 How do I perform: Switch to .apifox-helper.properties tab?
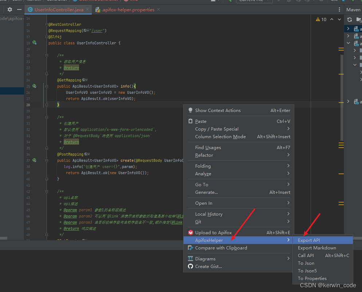coord(128,9)
